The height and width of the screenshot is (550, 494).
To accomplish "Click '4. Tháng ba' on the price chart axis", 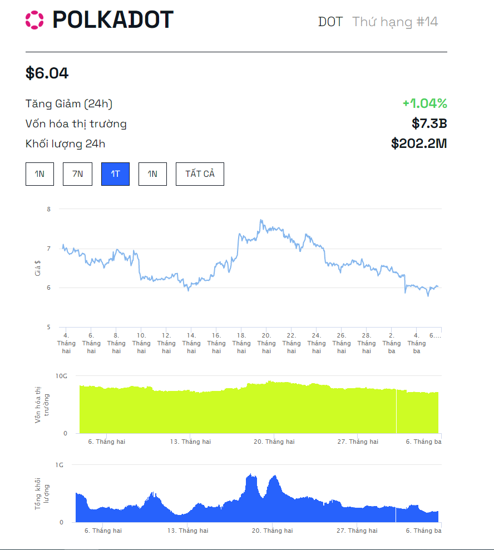I will click(417, 343).
